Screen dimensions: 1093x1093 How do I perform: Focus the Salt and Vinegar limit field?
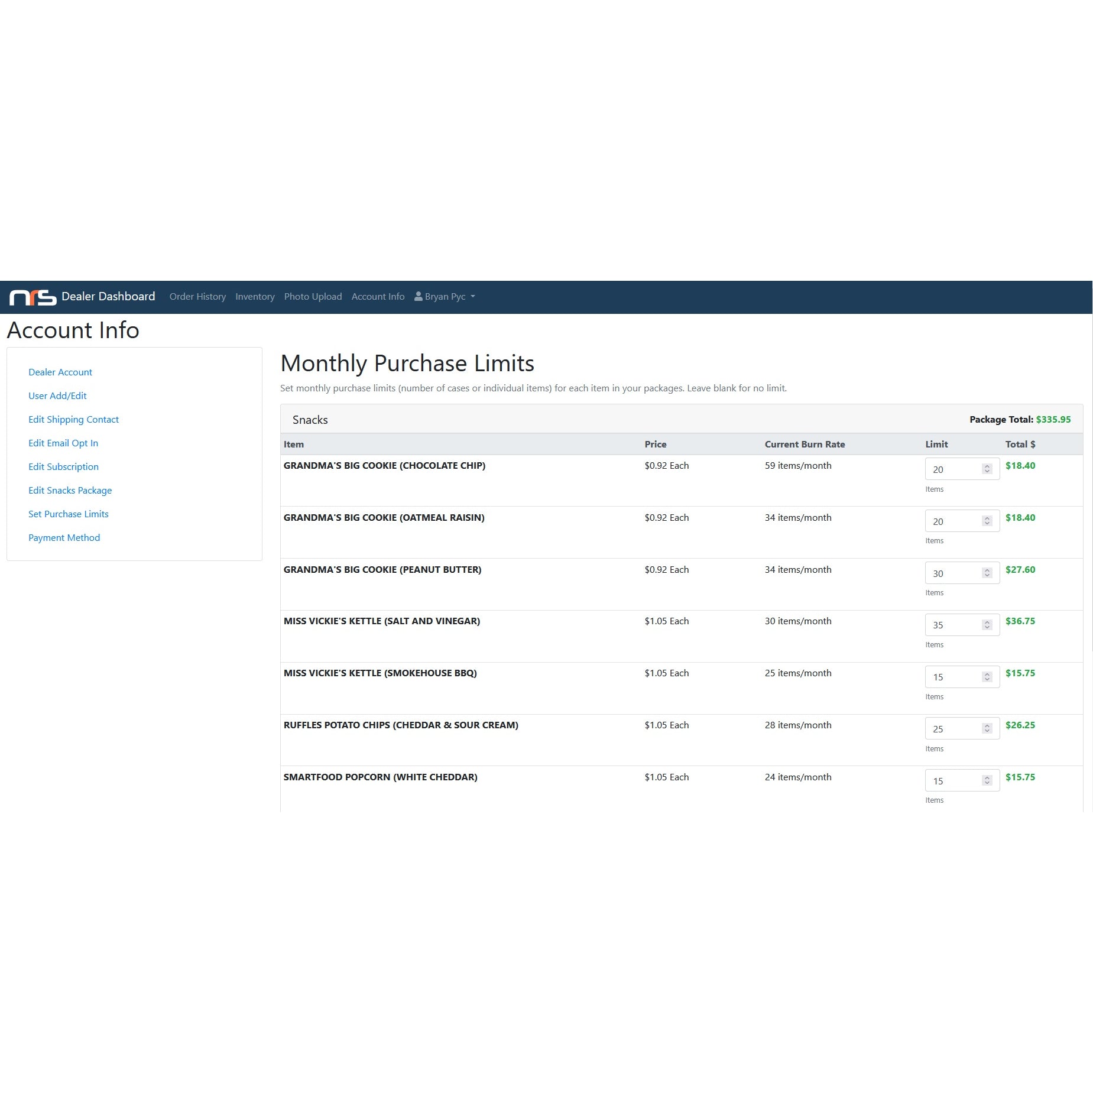(953, 625)
